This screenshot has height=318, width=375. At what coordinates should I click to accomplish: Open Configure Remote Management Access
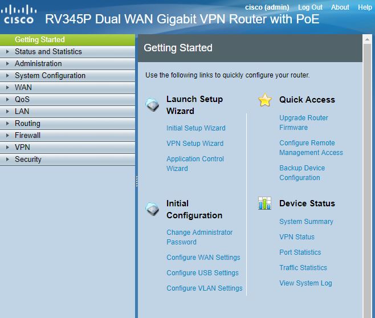coord(311,148)
